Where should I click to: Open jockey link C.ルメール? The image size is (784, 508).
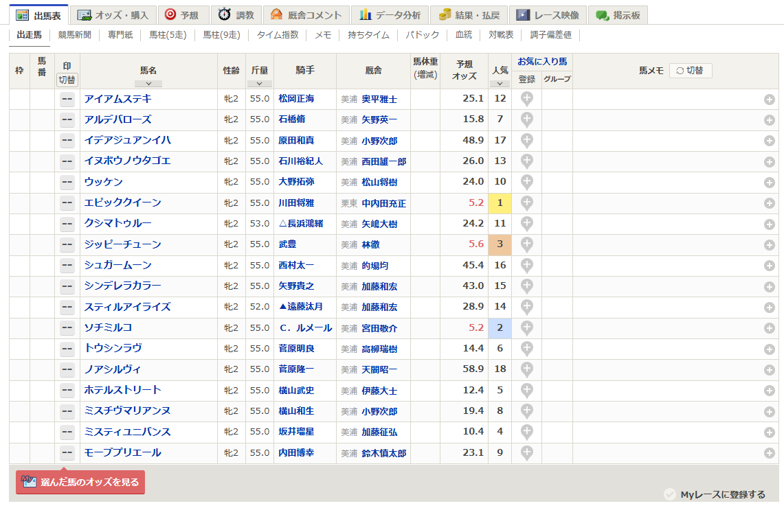pos(305,328)
